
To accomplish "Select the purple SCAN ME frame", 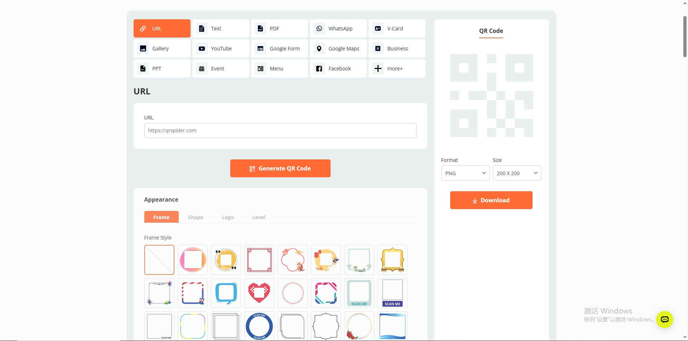I will pos(393,293).
